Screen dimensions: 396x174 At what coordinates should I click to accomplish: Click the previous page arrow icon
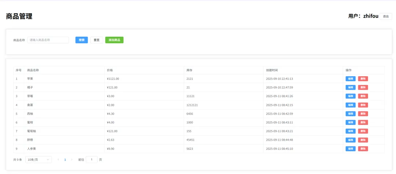(58, 160)
